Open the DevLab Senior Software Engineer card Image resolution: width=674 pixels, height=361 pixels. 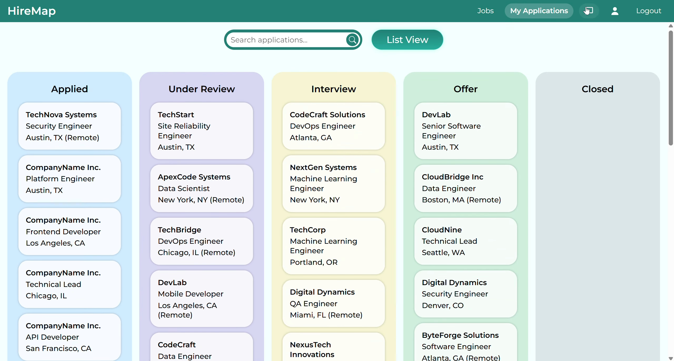465,131
